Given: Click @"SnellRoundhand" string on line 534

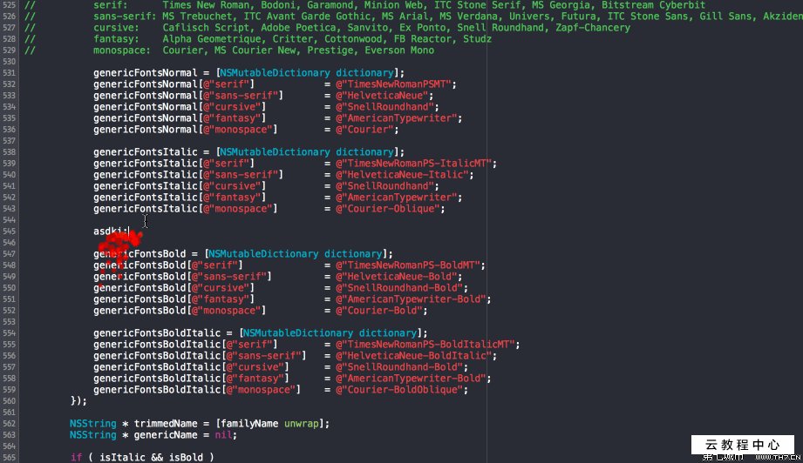Looking at the screenshot, I should tap(384, 106).
